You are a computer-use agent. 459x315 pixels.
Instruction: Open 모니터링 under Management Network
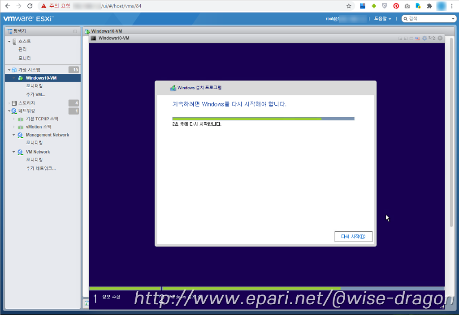tap(34, 143)
